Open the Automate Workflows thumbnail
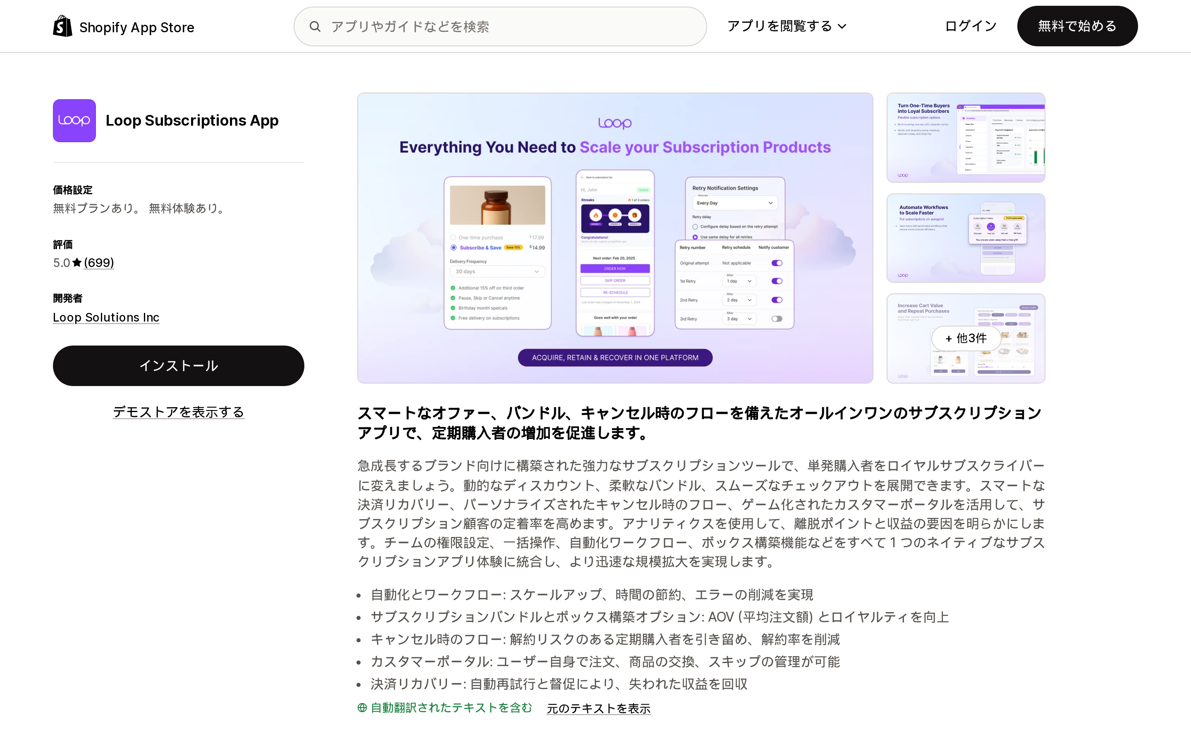The width and height of the screenshot is (1191, 744). (x=966, y=238)
